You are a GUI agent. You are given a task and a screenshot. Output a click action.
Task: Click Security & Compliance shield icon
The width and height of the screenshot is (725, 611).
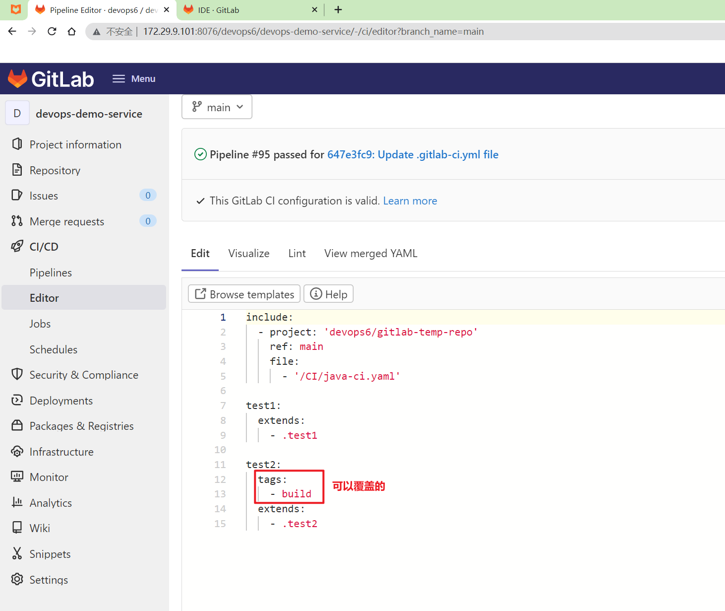coord(17,374)
